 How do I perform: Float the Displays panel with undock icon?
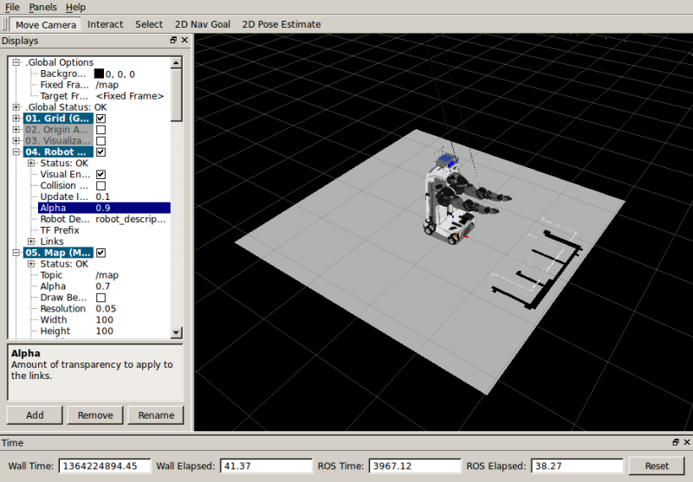(173, 41)
